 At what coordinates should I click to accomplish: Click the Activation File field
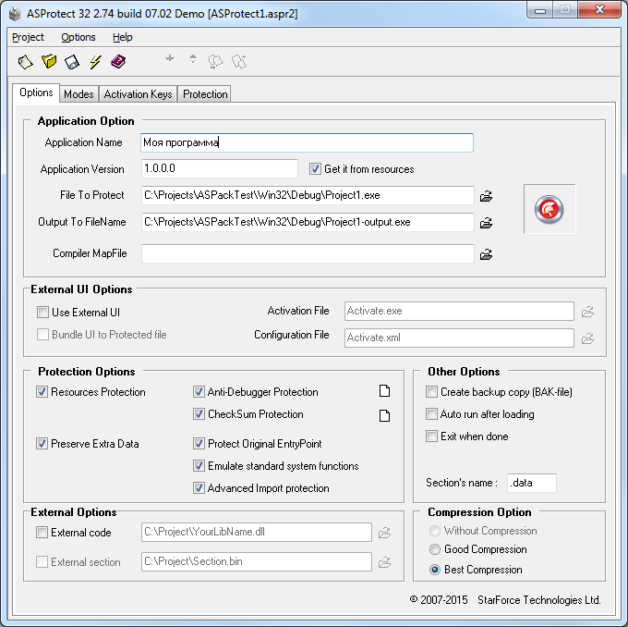(x=459, y=312)
